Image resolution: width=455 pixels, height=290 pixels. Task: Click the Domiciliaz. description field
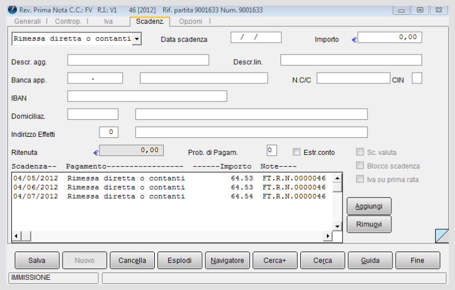(x=251, y=114)
